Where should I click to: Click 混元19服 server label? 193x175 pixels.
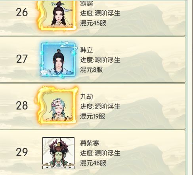[93, 116]
